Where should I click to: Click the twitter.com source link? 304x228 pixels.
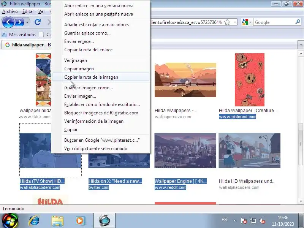pos(99,187)
